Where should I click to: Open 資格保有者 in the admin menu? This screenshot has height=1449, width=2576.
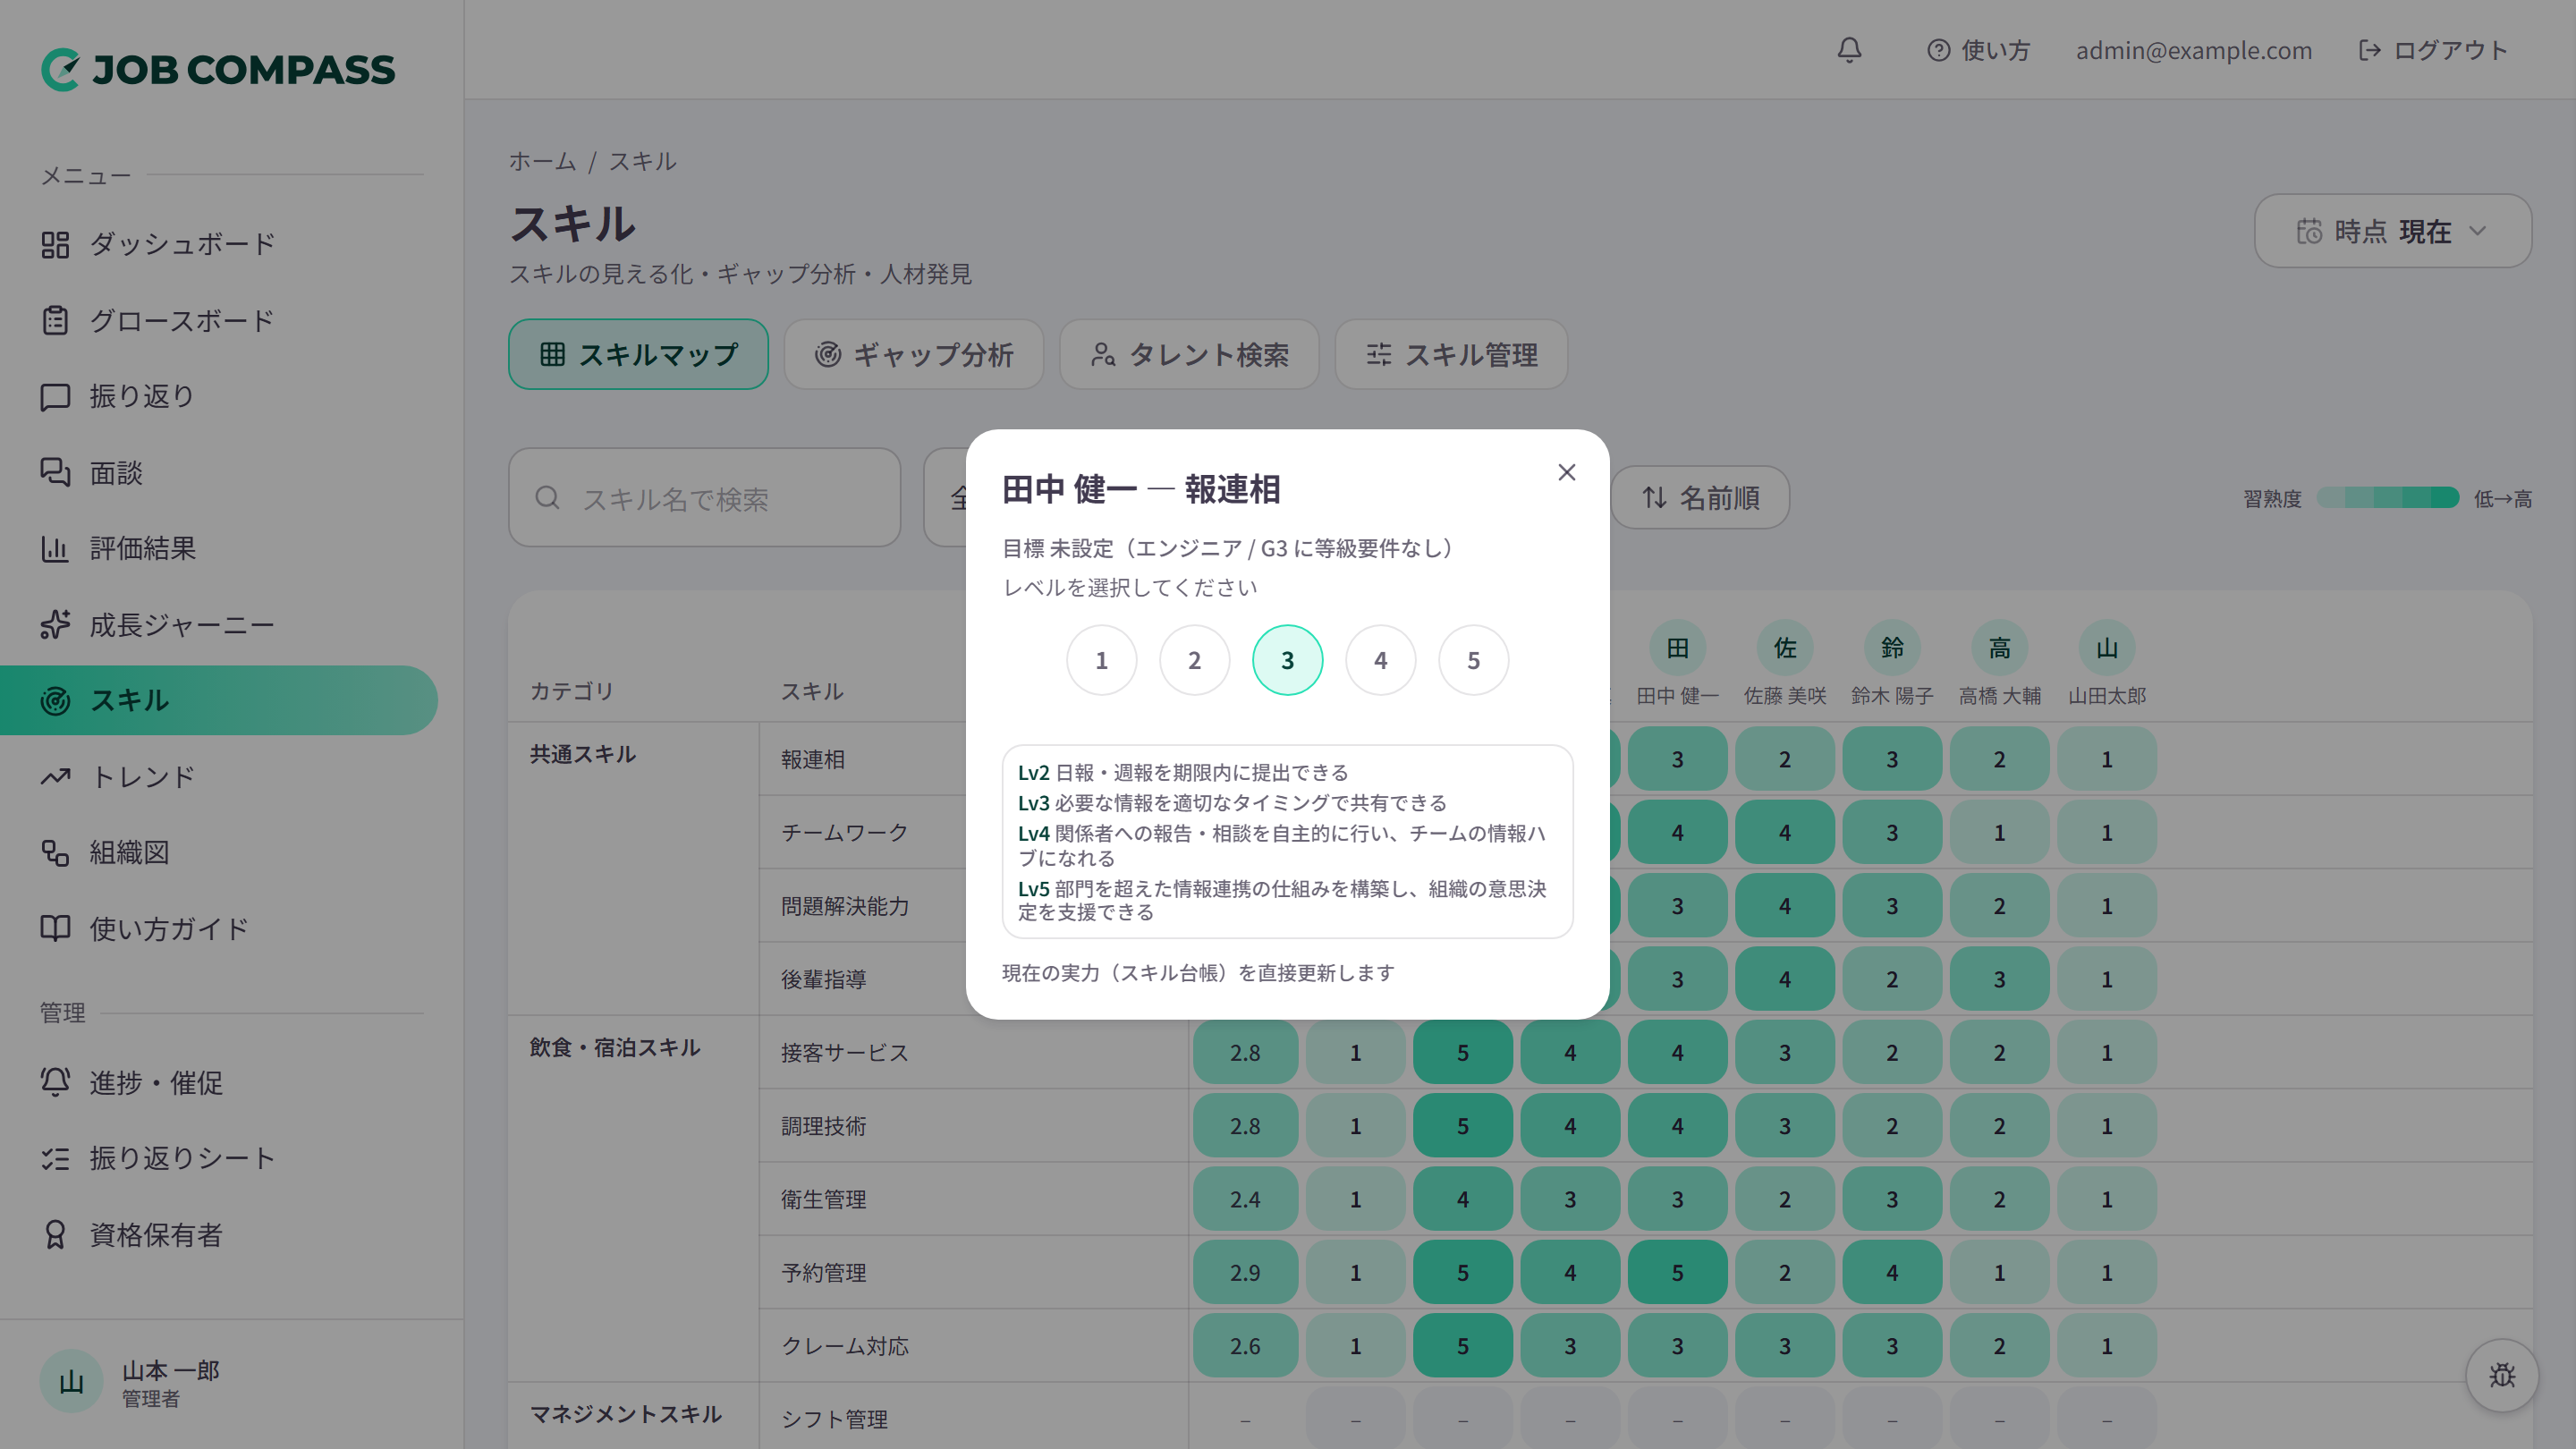(219, 1235)
